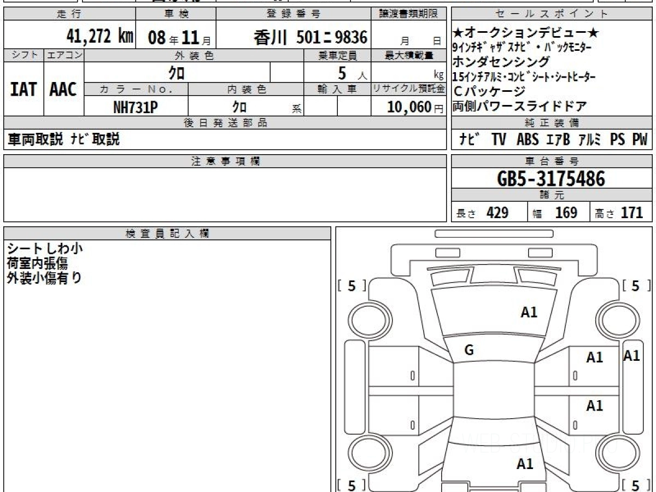
Task: Click the 内装色 header
Action: pyautogui.click(x=246, y=89)
